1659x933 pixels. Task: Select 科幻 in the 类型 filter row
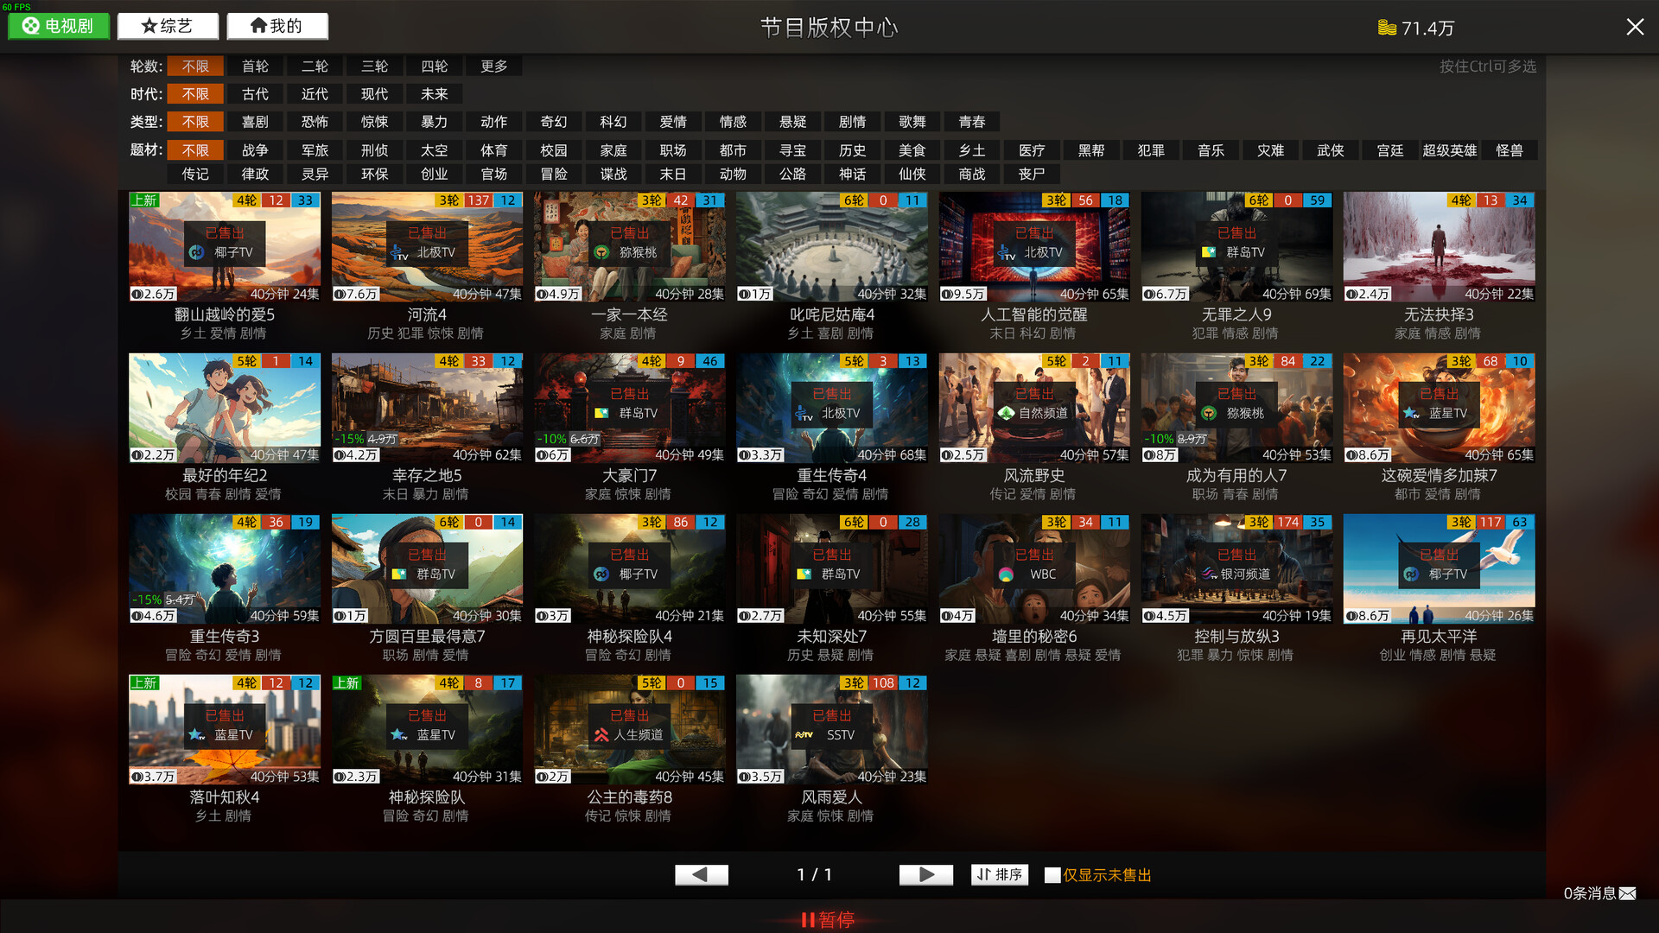pyautogui.click(x=613, y=122)
